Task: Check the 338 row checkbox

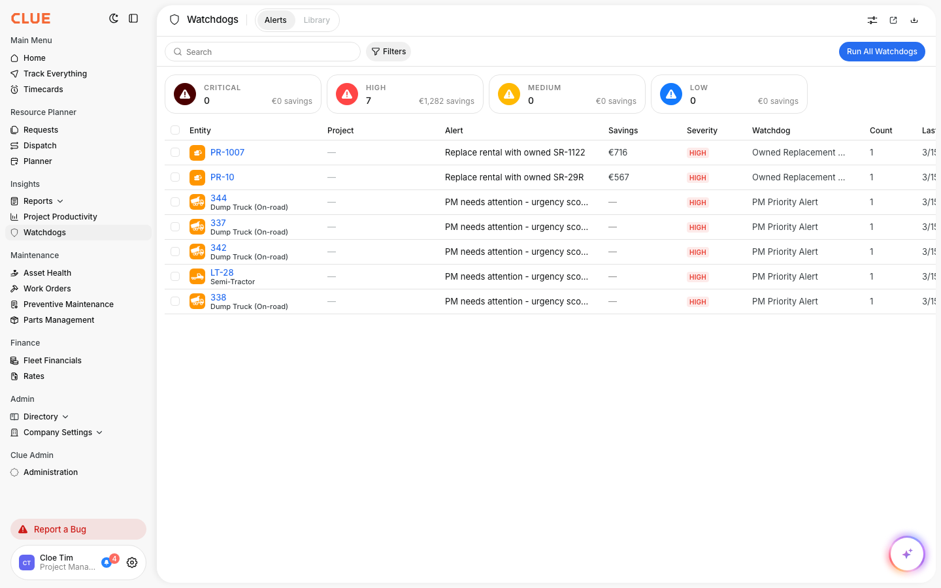Action: 175,301
